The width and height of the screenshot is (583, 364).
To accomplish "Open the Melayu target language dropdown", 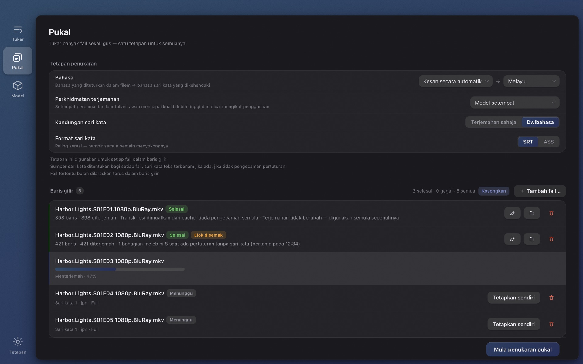I will click(531, 81).
